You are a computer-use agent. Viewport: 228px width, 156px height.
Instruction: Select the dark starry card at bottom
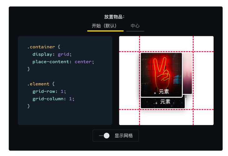click(162, 103)
